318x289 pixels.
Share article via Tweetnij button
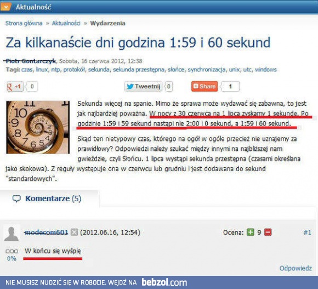coord(144,87)
